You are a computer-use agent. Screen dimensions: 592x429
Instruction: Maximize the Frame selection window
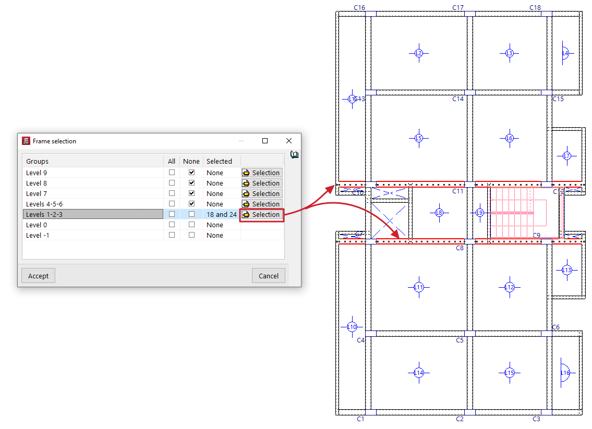265,141
